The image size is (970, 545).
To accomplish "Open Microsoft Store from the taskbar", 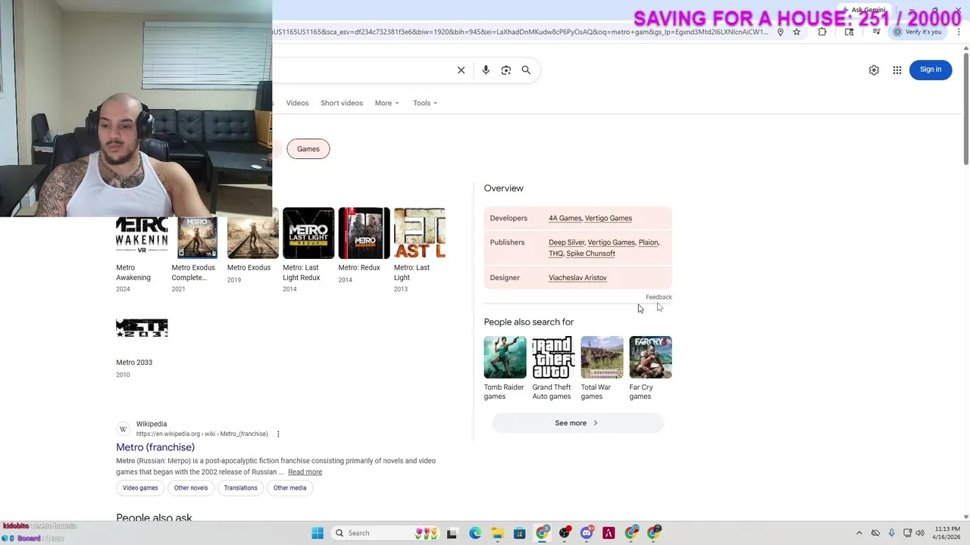I will (x=519, y=533).
